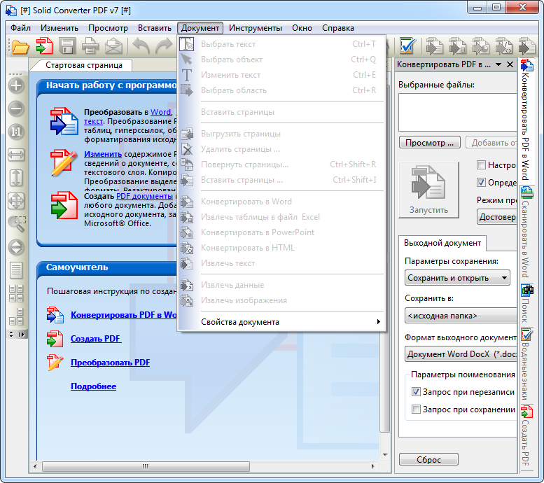Open the Файл menu

click(x=20, y=28)
